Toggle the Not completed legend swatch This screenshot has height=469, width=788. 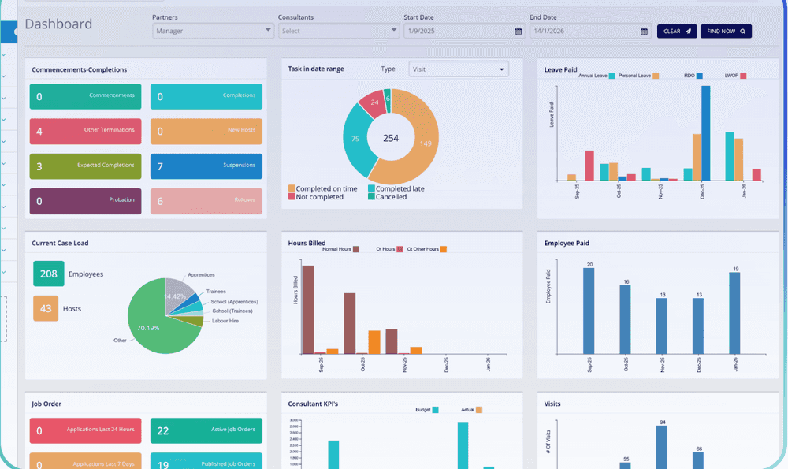coord(292,196)
